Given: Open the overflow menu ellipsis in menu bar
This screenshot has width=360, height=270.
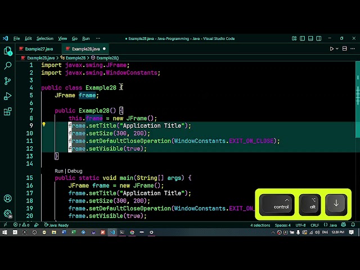Looking at the screenshot, I should pos(98,38).
